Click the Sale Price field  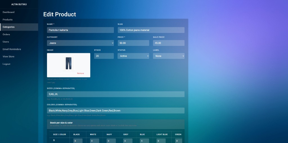point(168,43)
